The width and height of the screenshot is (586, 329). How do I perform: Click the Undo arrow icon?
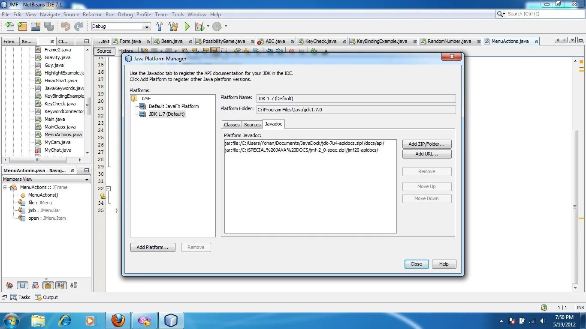pos(66,27)
